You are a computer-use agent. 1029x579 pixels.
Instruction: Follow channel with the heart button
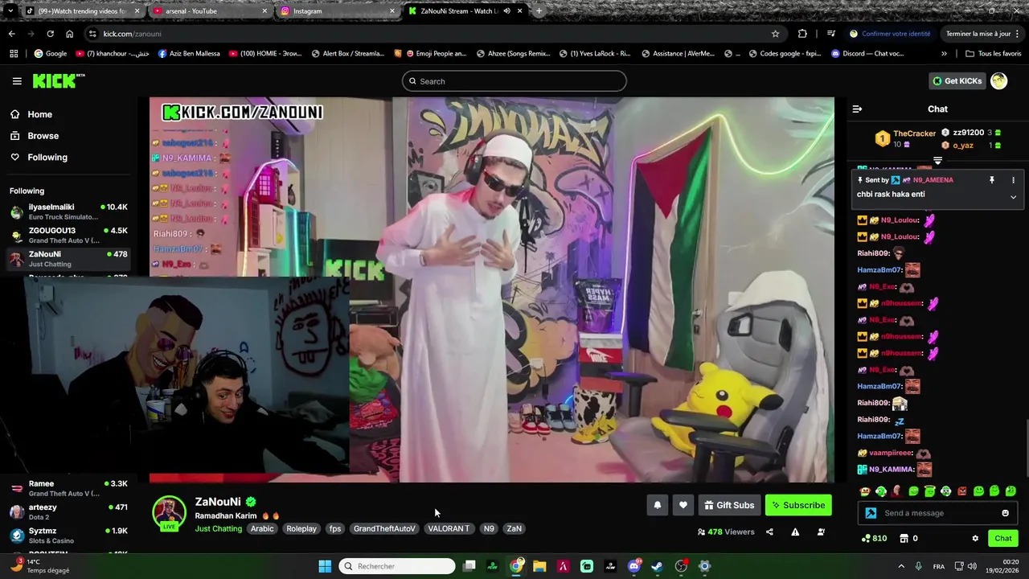point(683,505)
